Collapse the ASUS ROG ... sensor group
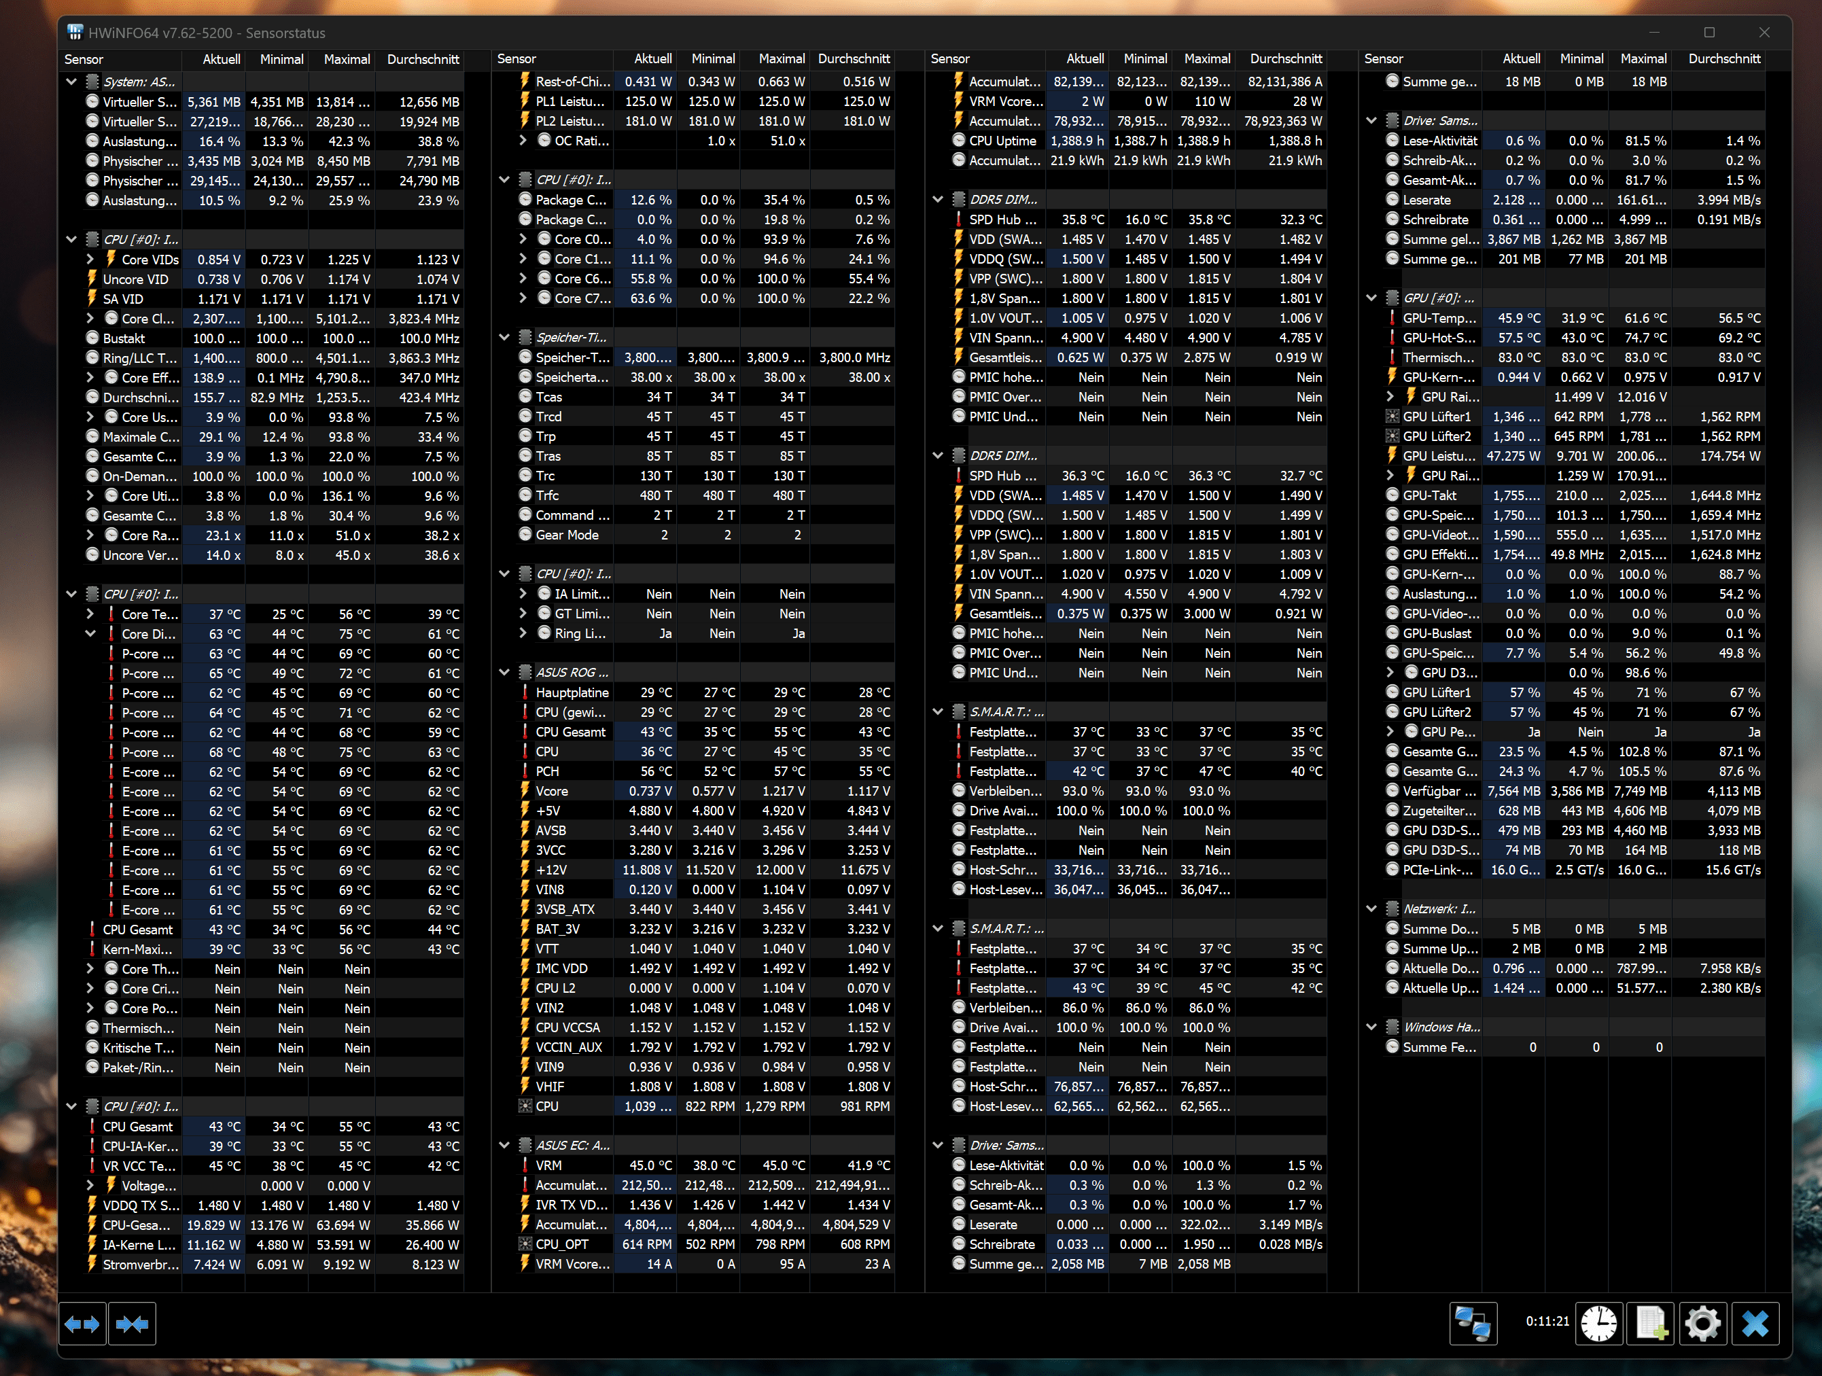The image size is (1822, 1376). click(x=505, y=672)
